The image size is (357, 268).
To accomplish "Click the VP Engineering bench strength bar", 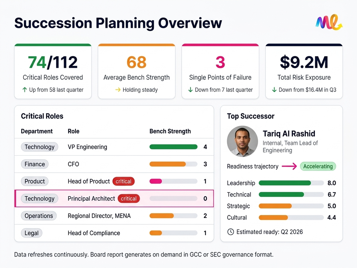I will pyautogui.click(x=173, y=147).
